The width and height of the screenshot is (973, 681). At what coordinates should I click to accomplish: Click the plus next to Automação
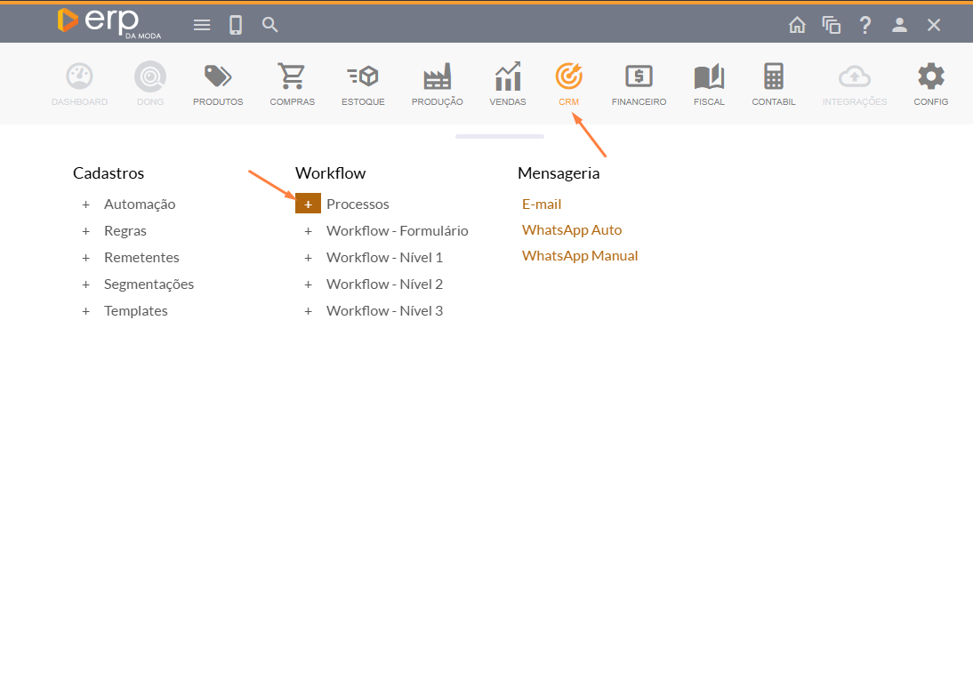86,204
